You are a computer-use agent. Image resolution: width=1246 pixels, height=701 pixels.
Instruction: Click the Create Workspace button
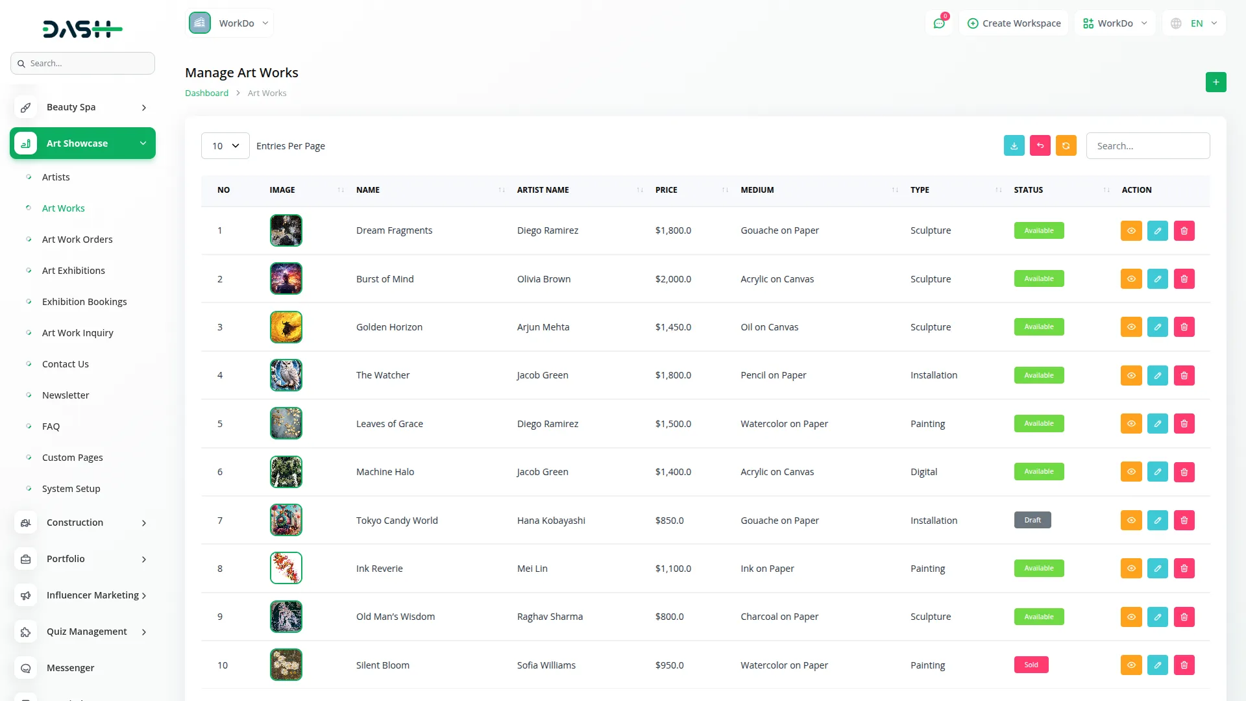tap(1014, 23)
